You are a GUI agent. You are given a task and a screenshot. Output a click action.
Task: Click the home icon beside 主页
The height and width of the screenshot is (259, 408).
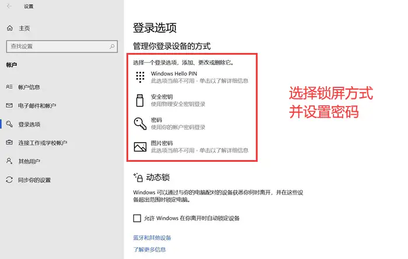click(10, 28)
